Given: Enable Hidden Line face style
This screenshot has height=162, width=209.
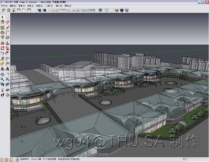Looking at the screenshot, I should pyautogui.click(x=111, y=10).
